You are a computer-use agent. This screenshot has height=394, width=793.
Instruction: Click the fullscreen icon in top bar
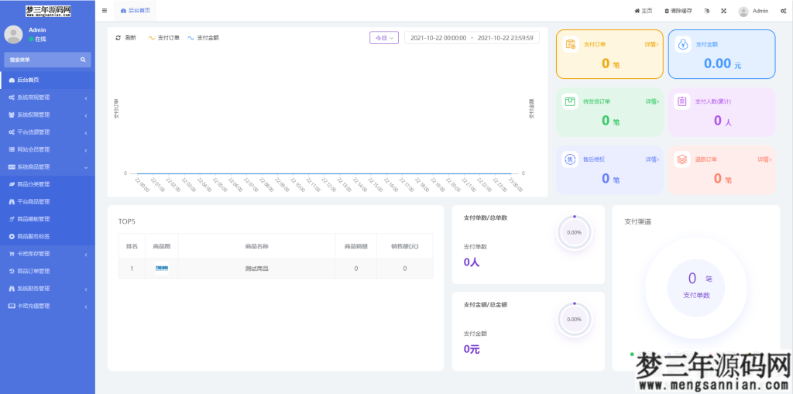(724, 11)
